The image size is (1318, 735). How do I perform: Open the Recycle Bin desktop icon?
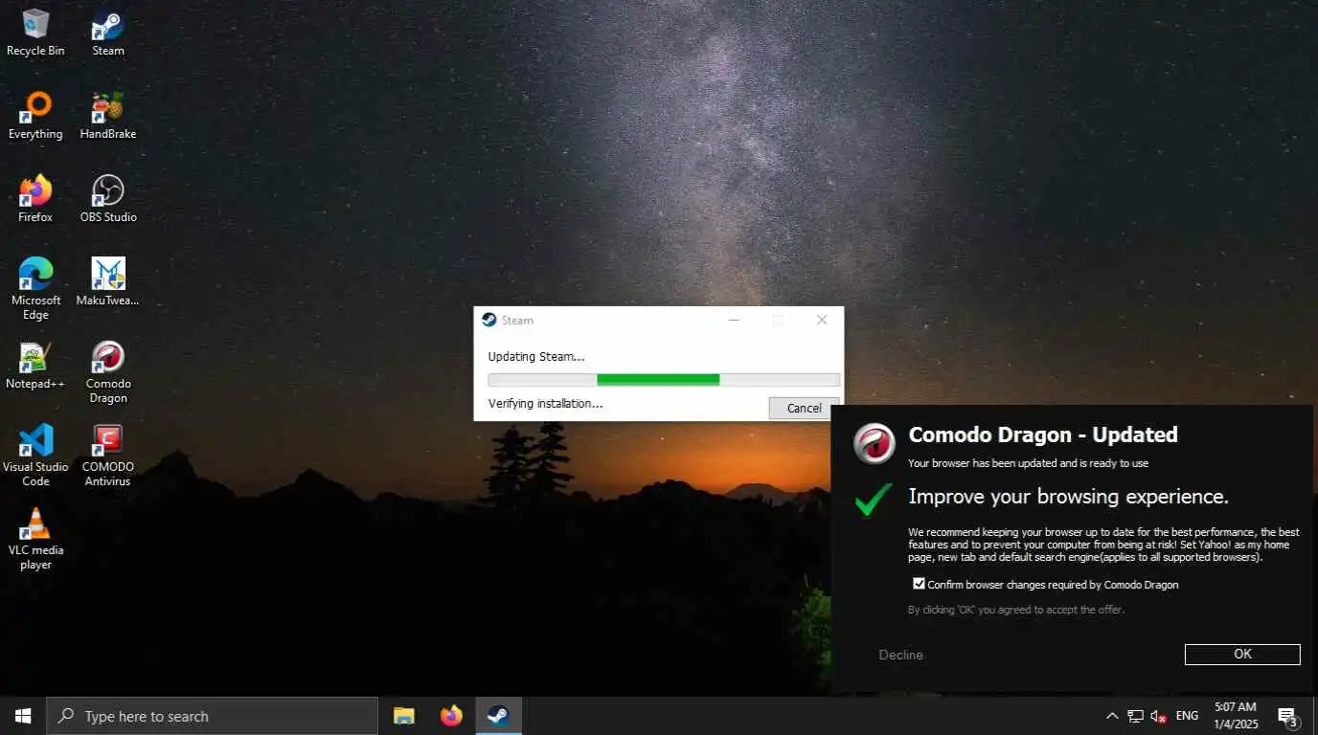click(35, 33)
